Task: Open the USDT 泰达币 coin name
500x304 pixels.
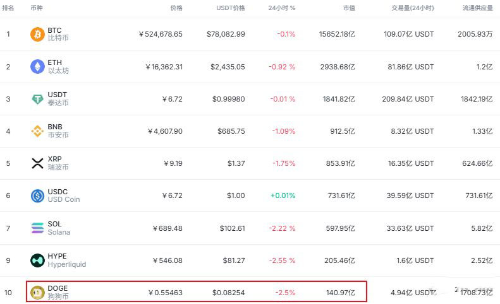Action: pyautogui.click(x=58, y=98)
